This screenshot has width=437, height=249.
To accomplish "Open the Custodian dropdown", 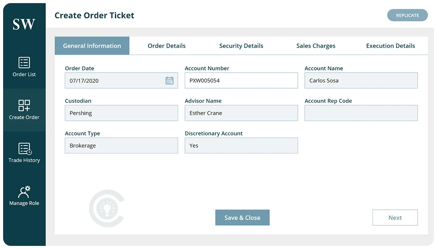I will pyautogui.click(x=121, y=113).
